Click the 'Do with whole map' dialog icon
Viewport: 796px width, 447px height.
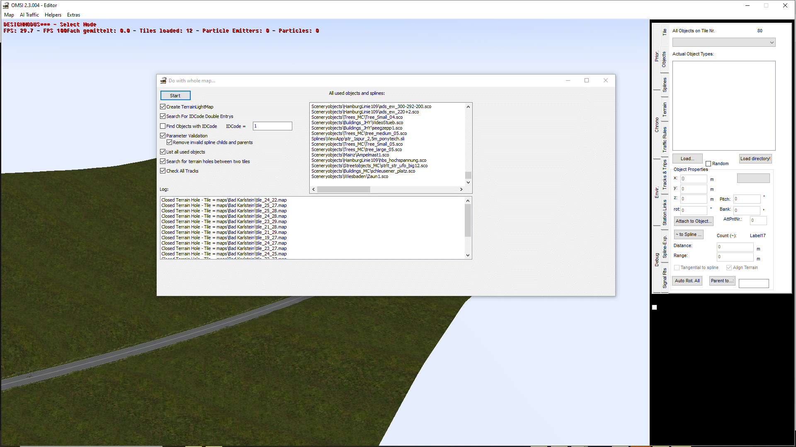pyautogui.click(x=163, y=80)
